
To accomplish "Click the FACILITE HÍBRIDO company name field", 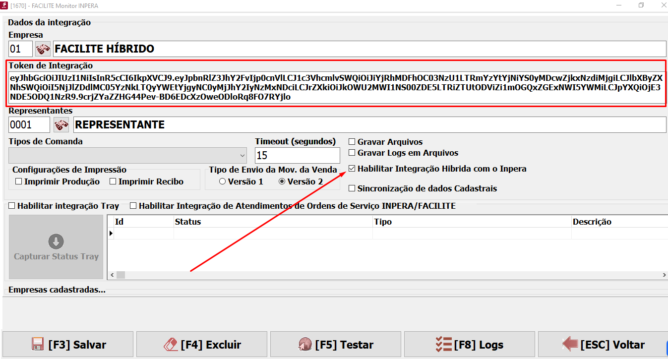I will coord(360,49).
